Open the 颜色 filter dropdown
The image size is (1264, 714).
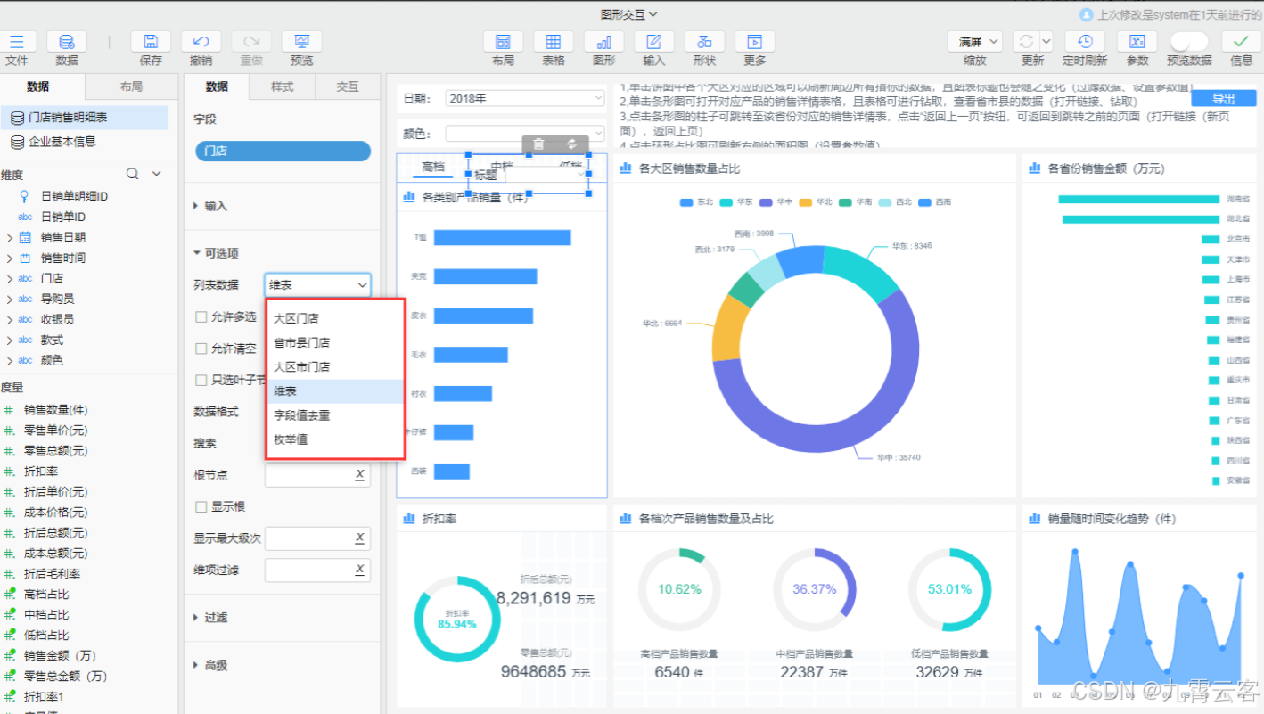(x=525, y=134)
